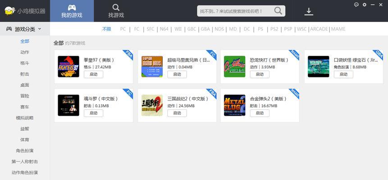Filter games by WII platform
388x180 pixels.
tap(178, 29)
